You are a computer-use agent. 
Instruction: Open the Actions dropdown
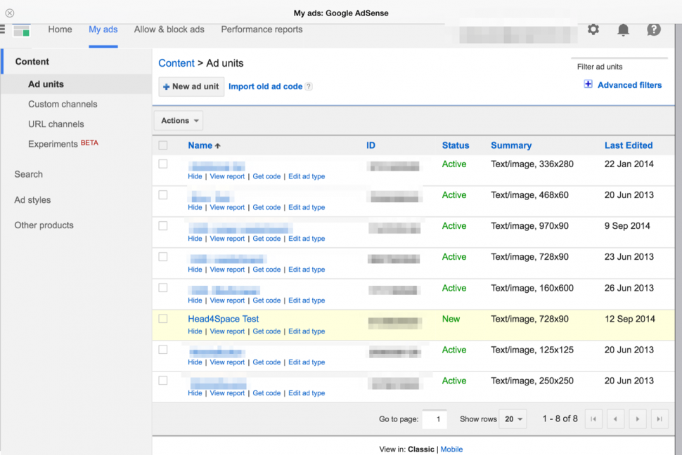(179, 121)
